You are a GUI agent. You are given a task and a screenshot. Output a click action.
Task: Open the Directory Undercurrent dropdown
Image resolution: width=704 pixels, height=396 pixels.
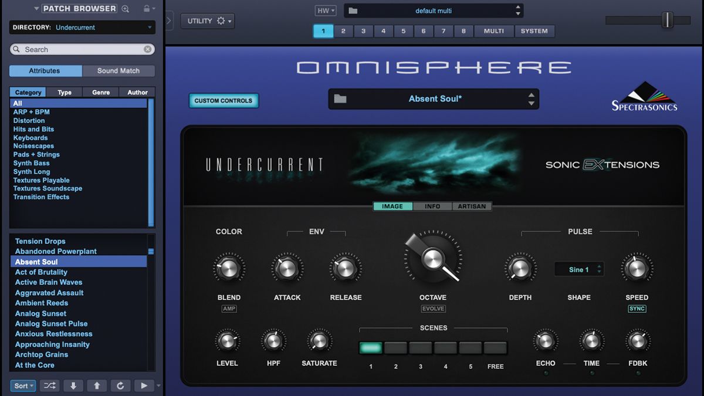(82, 28)
